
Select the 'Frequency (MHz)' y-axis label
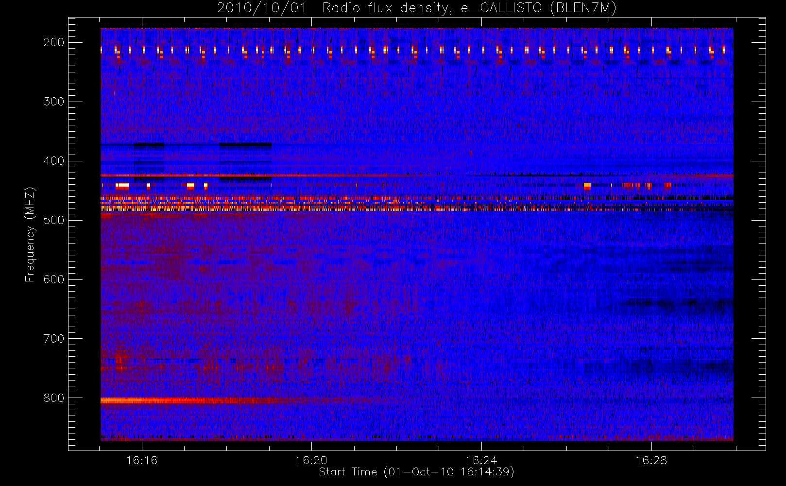pos(30,234)
